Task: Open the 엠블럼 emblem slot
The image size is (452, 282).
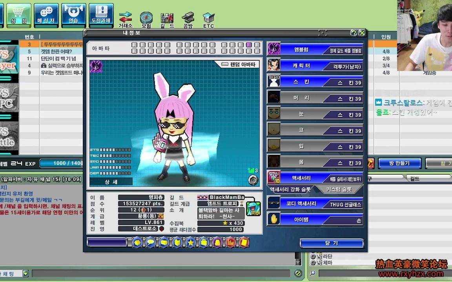Action: (x=315, y=49)
